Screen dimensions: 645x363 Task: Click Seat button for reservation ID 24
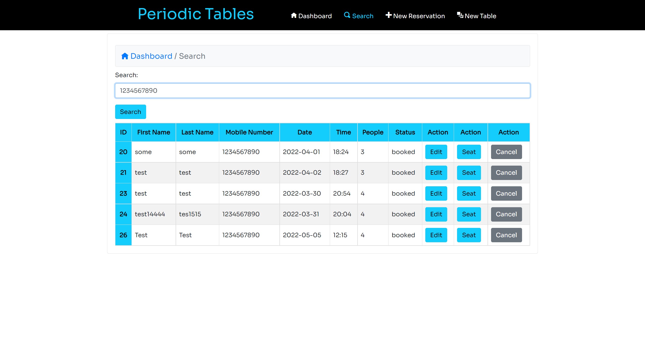click(469, 214)
